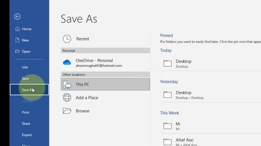
Task: Click the Recent clock icon
Action: click(x=67, y=39)
